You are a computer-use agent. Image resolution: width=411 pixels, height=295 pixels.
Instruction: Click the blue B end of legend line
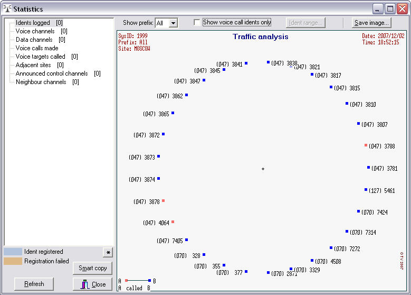pos(149,281)
